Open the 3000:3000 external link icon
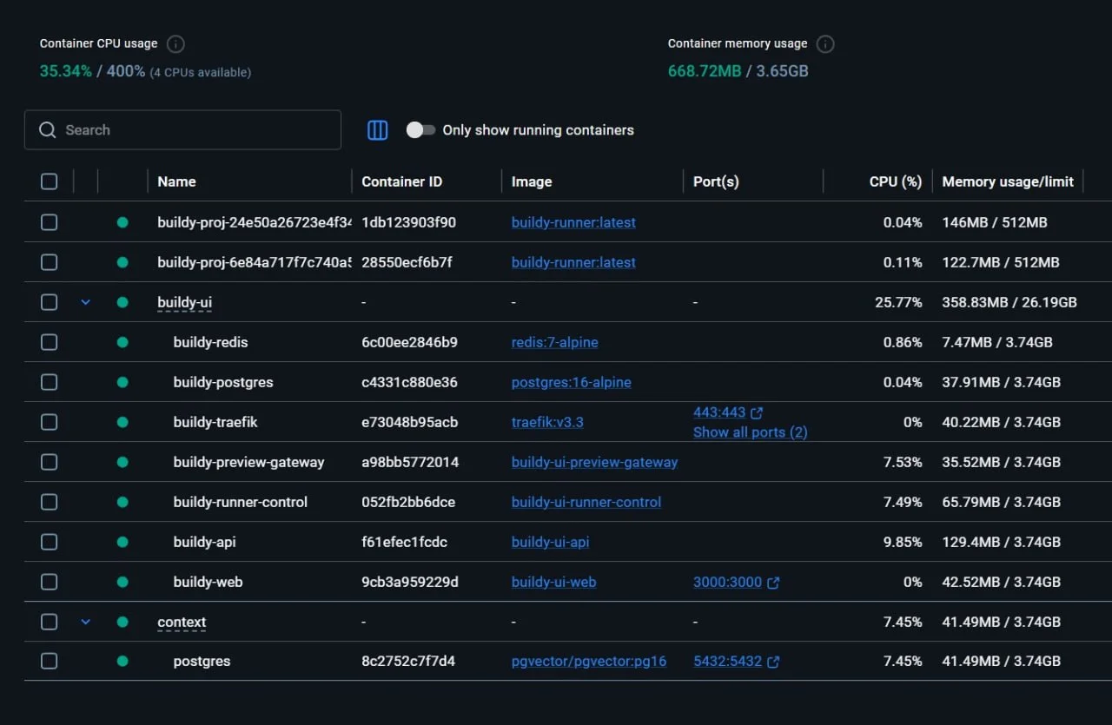This screenshot has height=725, width=1112. tap(773, 583)
